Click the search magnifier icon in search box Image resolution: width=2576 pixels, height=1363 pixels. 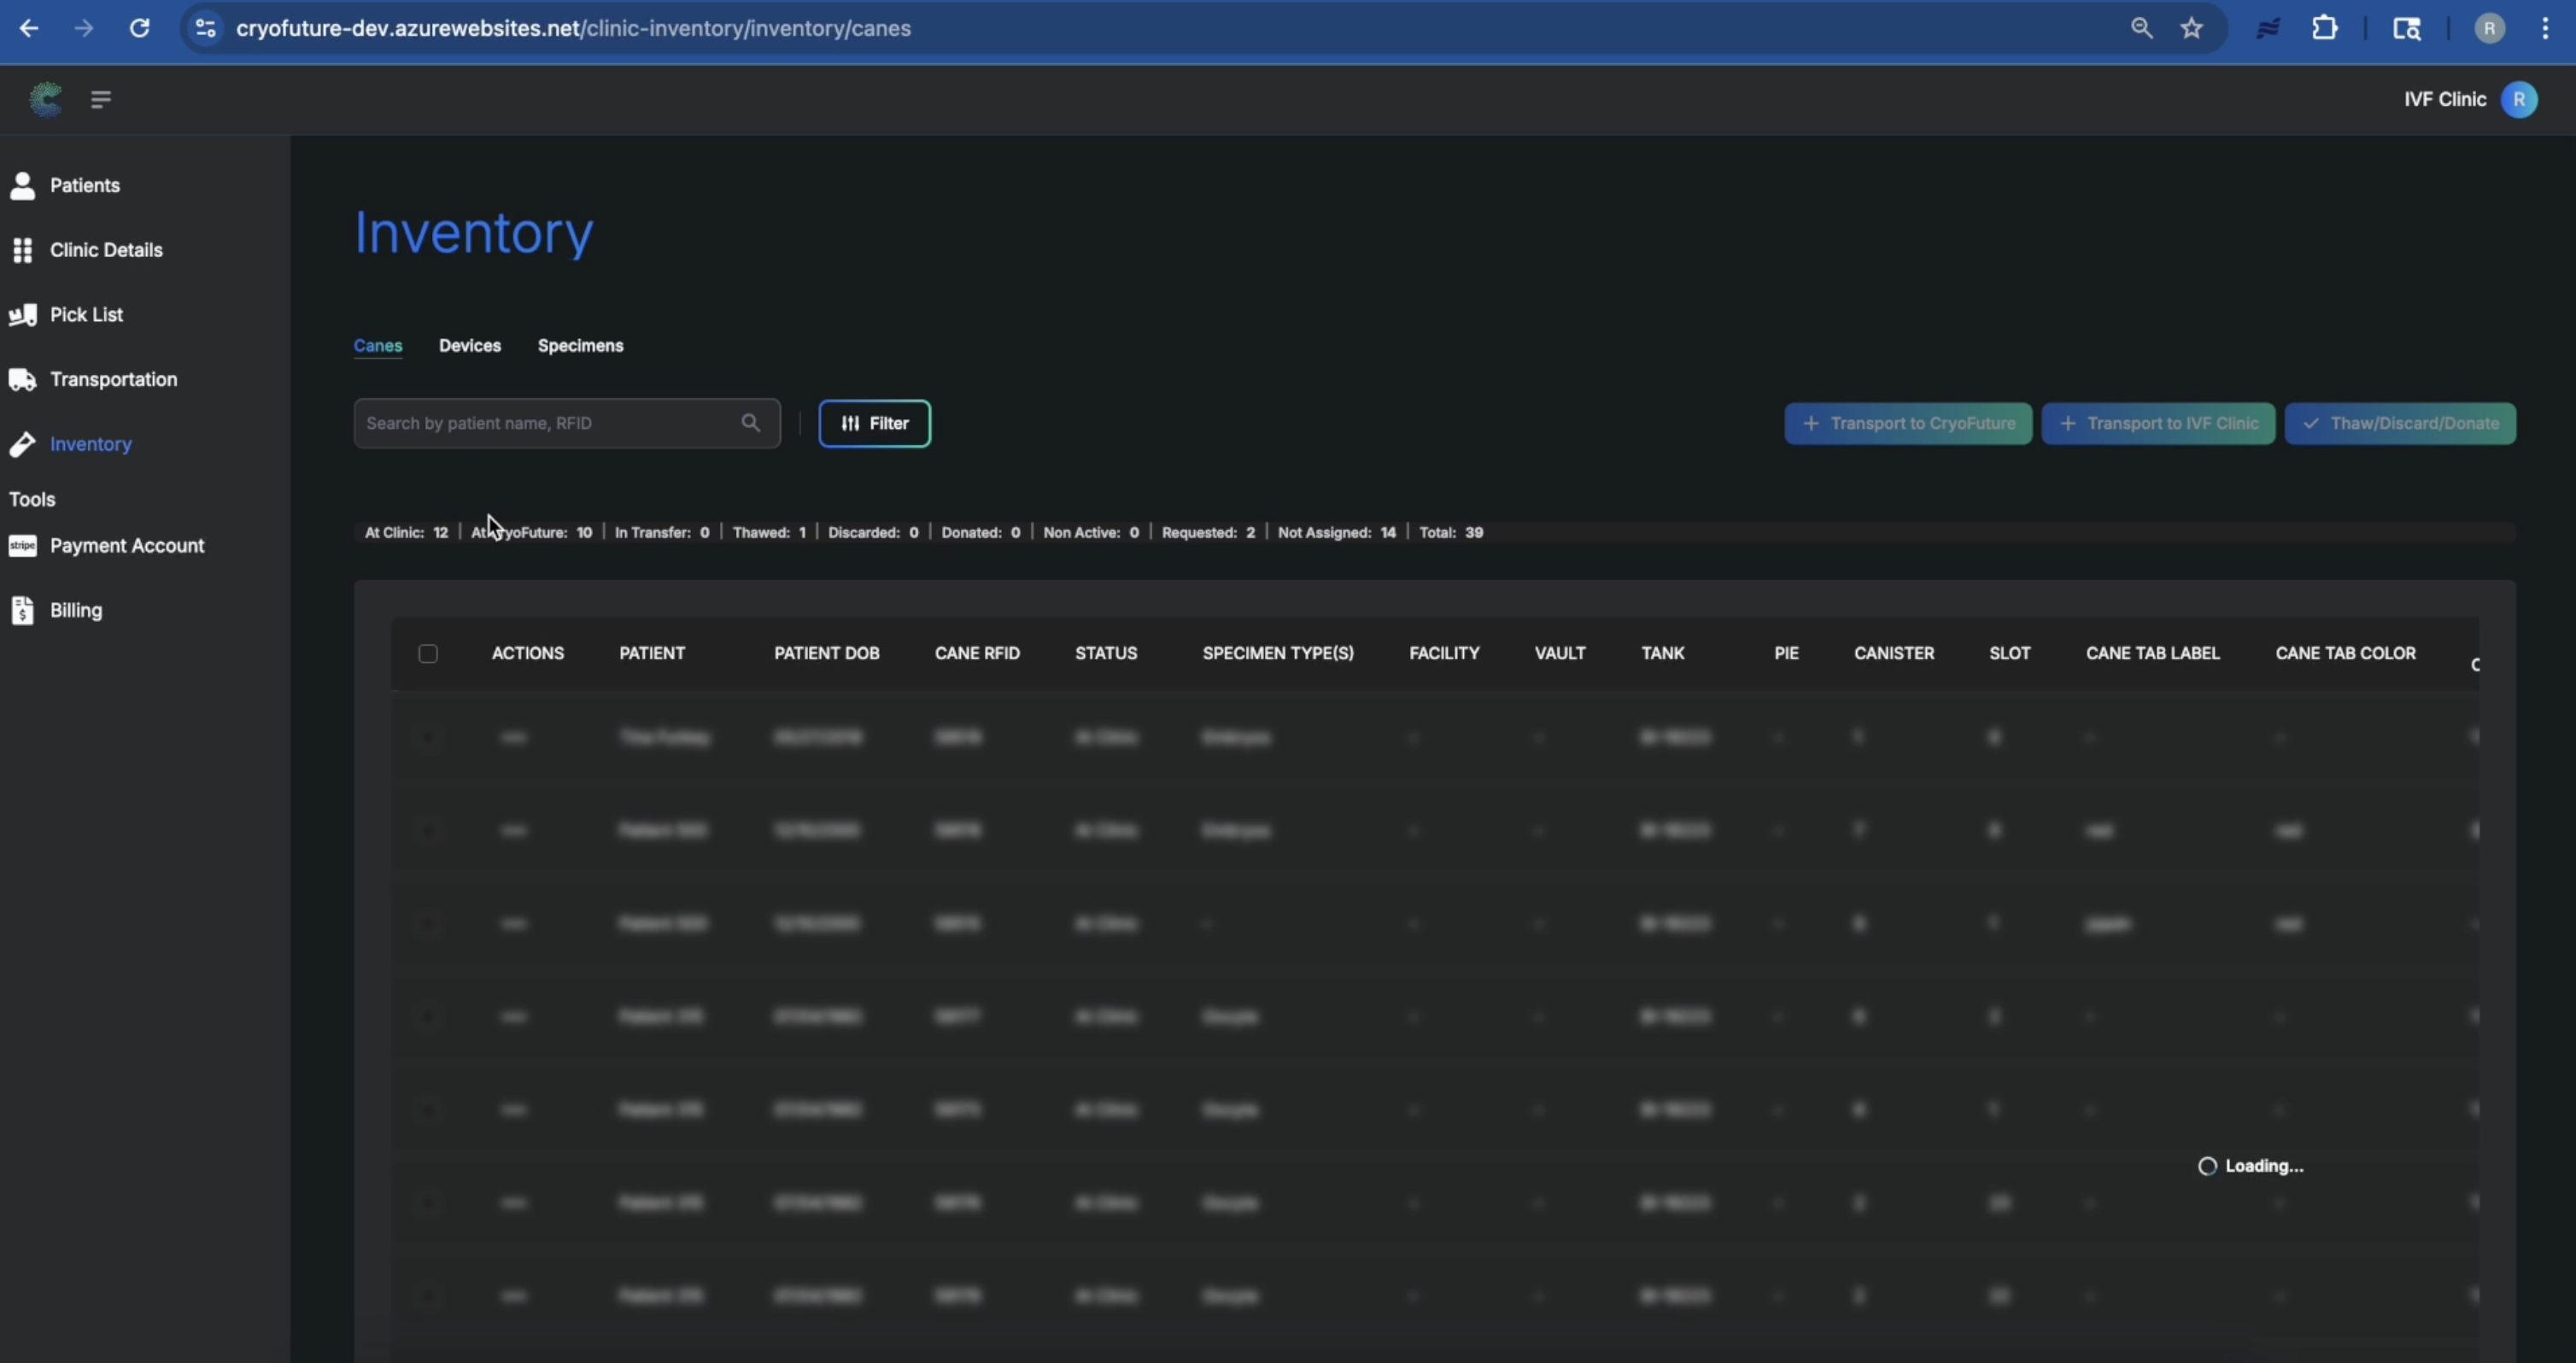[x=750, y=423]
